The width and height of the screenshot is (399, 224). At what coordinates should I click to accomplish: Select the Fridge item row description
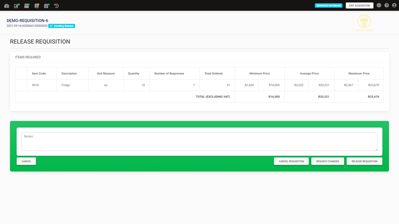point(65,85)
